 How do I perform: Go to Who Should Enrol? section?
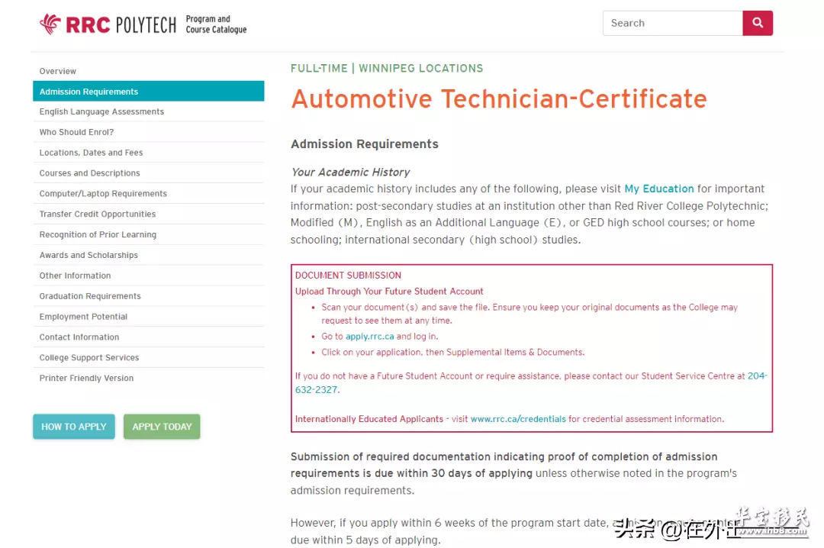76,132
